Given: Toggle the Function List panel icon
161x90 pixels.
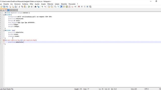Looking at the screenshot, I should 69,7.
